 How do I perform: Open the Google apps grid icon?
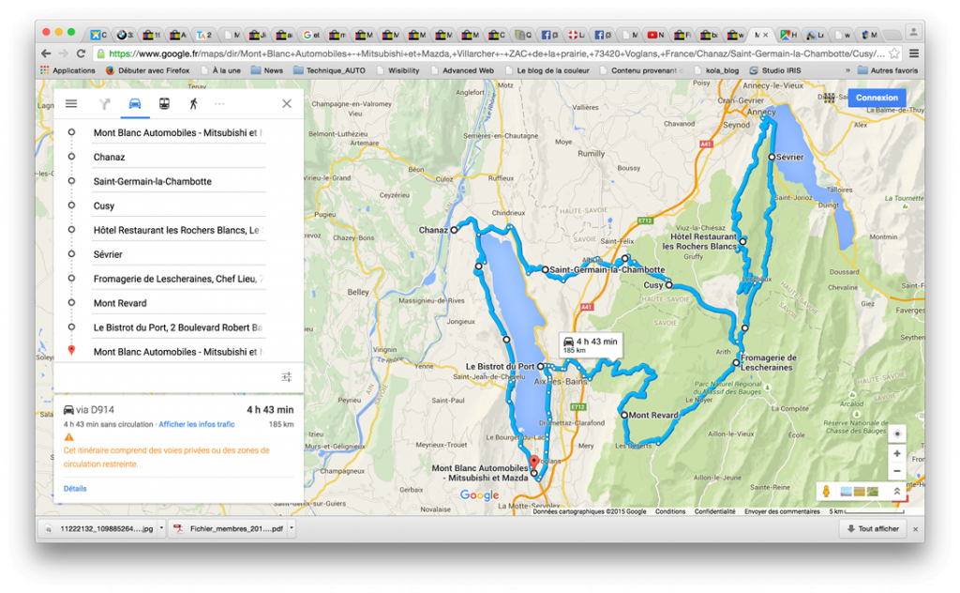tap(830, 98)
